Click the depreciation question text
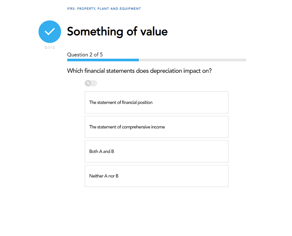This screenshot has height=236, width=292. [139, 71]
